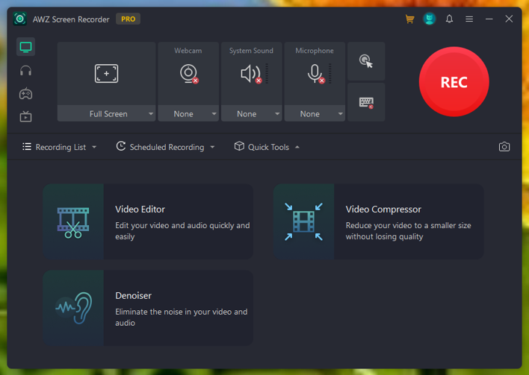Screen dimensions: 529x375
Task: Click the Video Compressor shrinking-film icon
Action: [x=303, y=221]
